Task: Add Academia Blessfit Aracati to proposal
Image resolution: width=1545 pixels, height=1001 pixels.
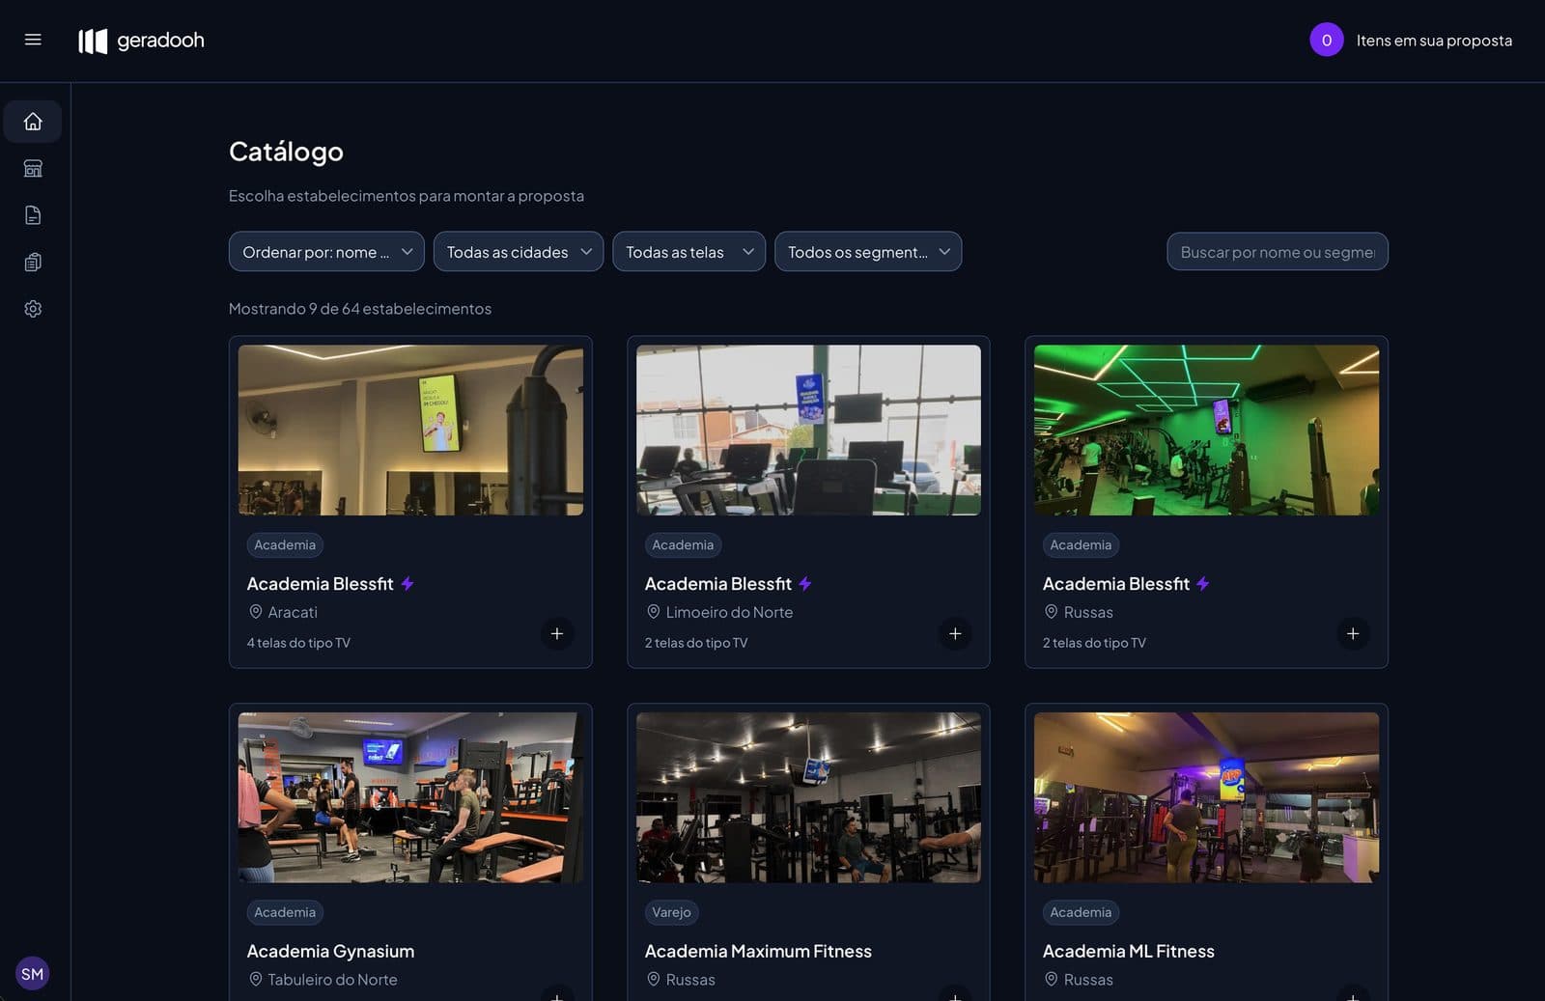Action: tap(557, 633)
